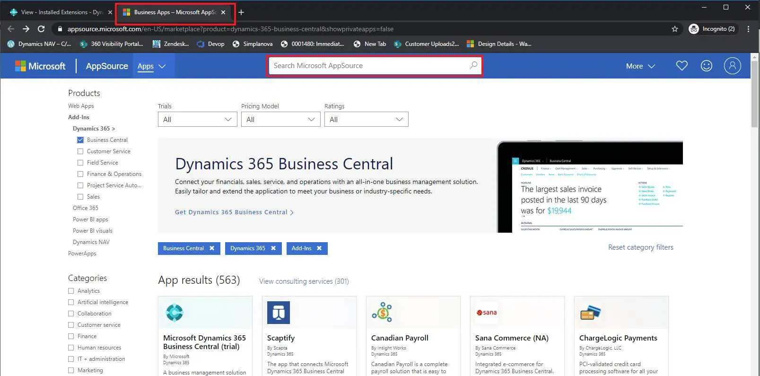
Task: Click the search magnifier icon
Action: tap(473, 65)
